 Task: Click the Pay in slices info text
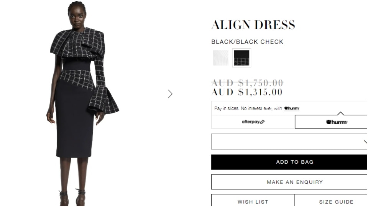[248, 108]
